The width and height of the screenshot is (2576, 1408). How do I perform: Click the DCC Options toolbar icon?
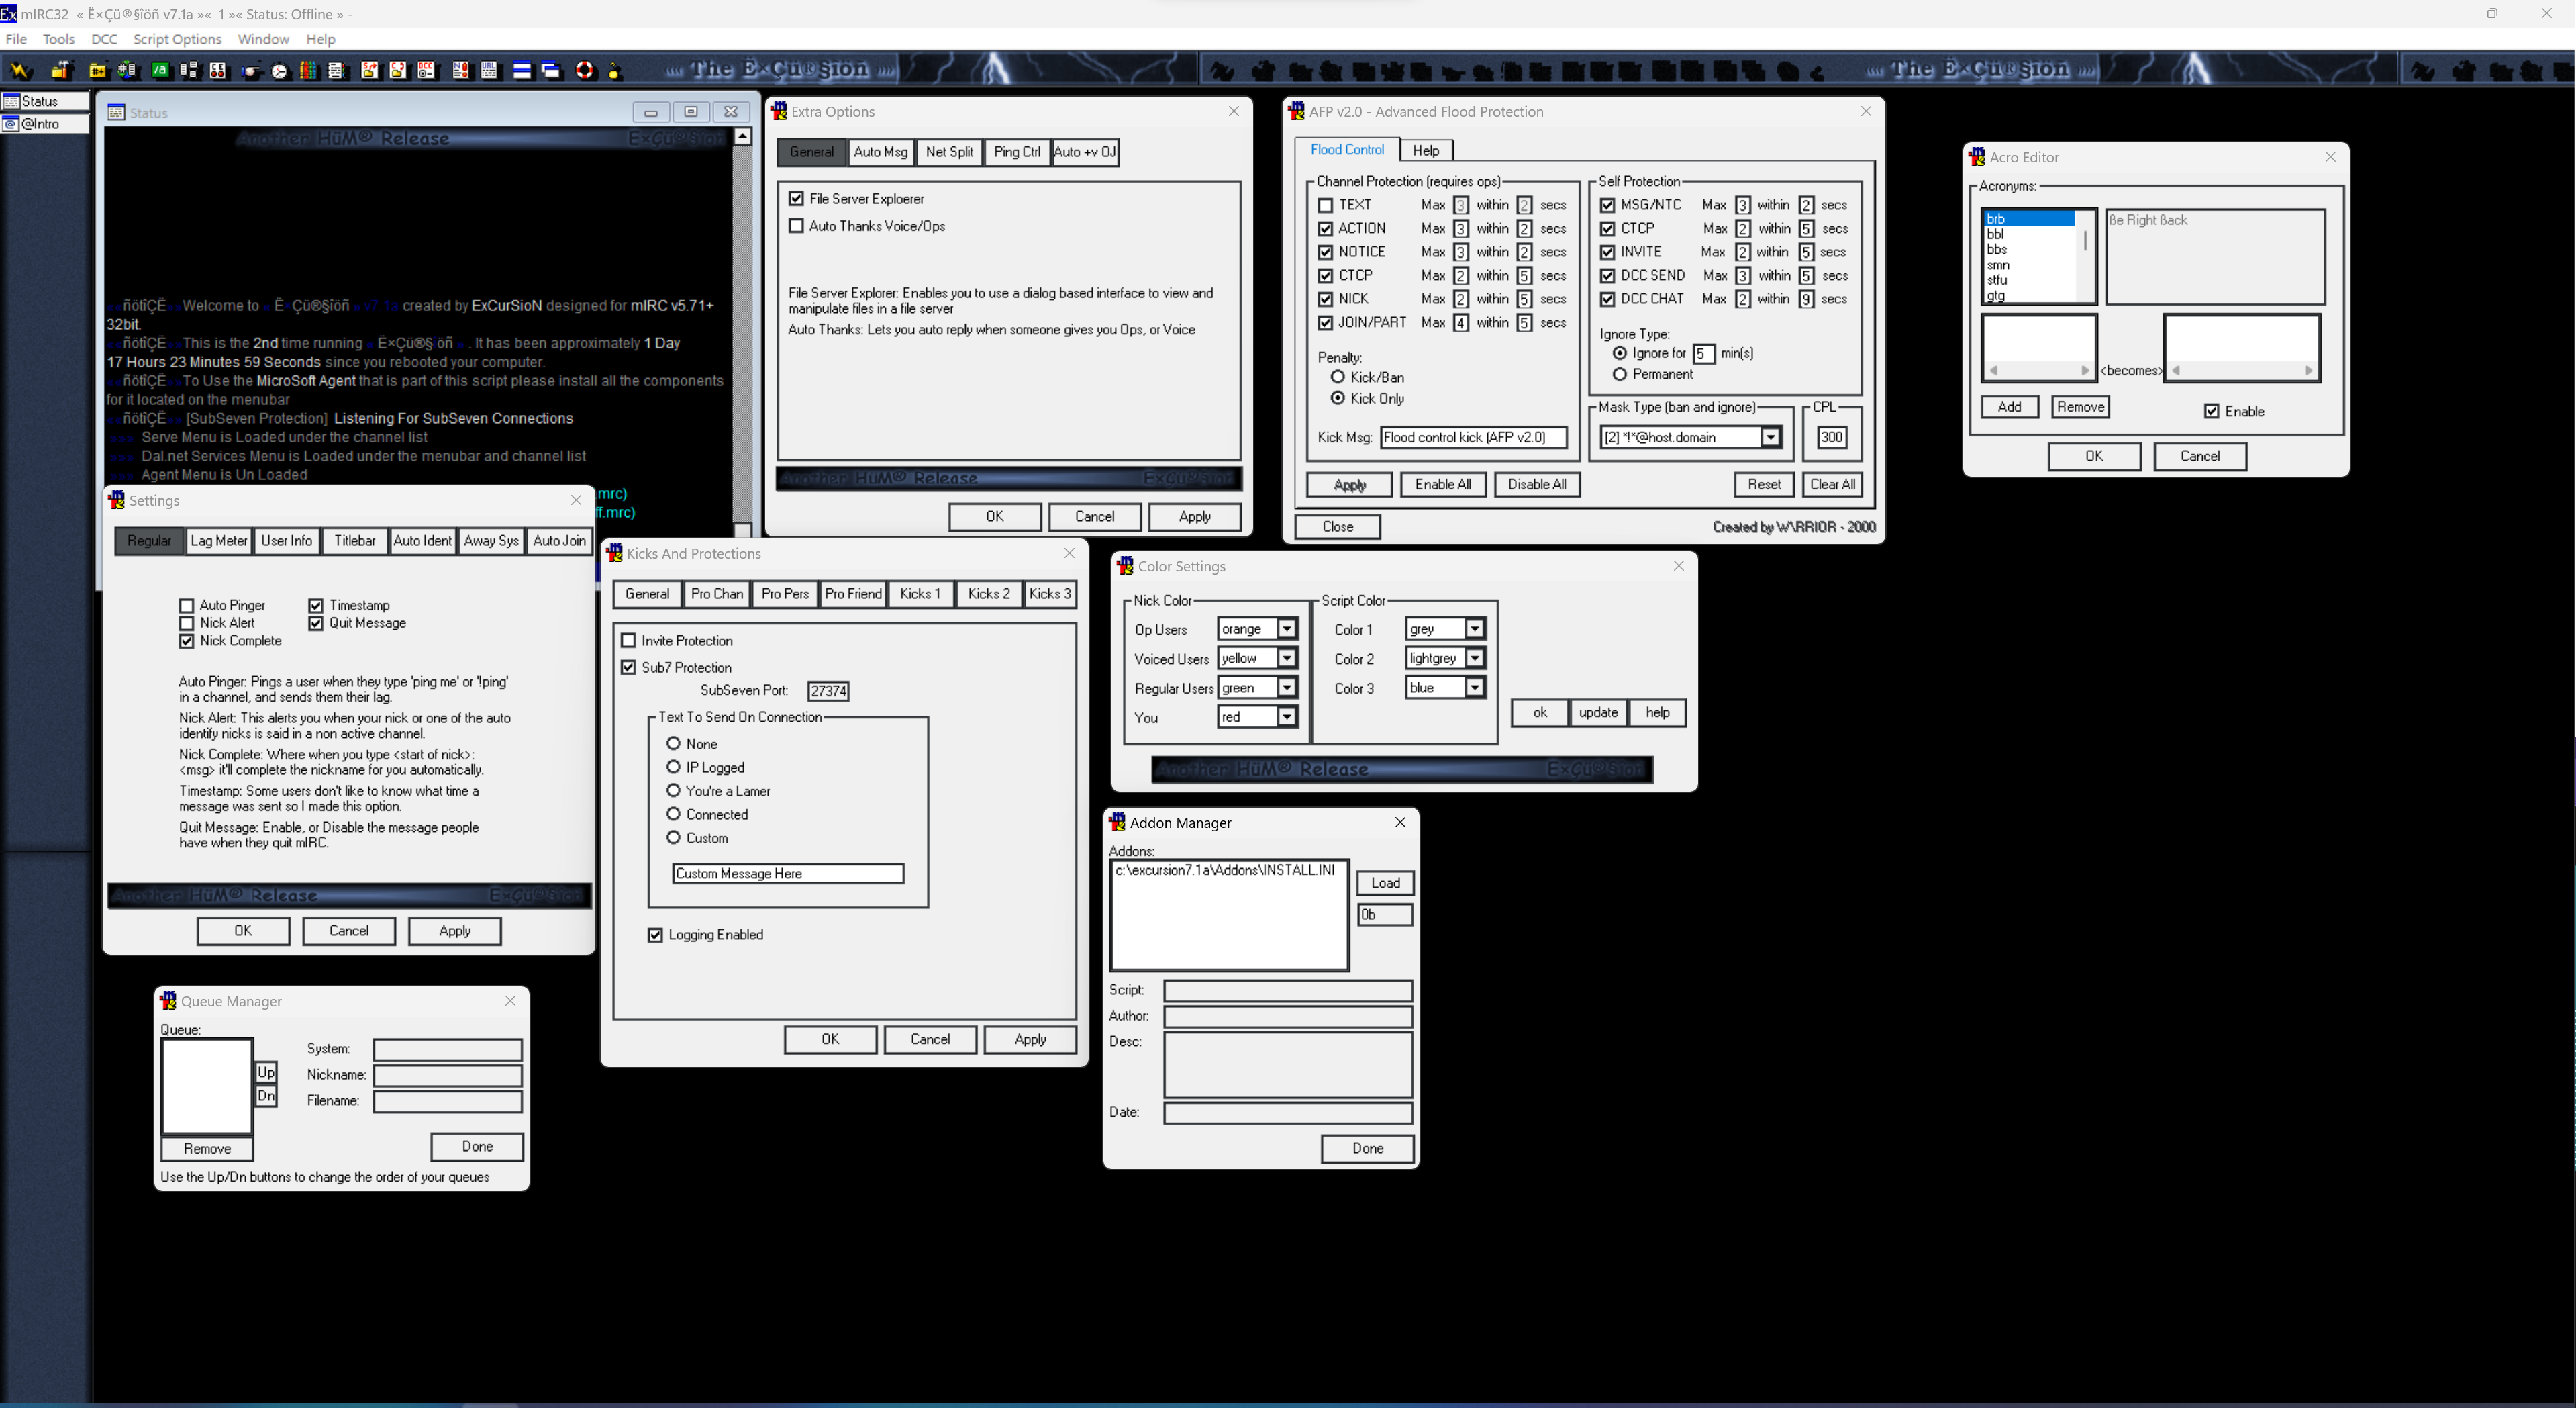tap(427, 70)
